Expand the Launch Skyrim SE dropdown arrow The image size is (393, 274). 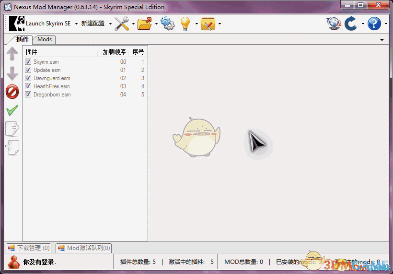[76, 24]
